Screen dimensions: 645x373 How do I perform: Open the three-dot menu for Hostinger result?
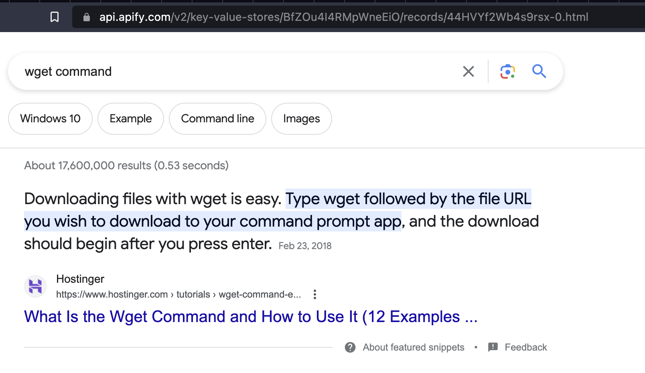315,294
